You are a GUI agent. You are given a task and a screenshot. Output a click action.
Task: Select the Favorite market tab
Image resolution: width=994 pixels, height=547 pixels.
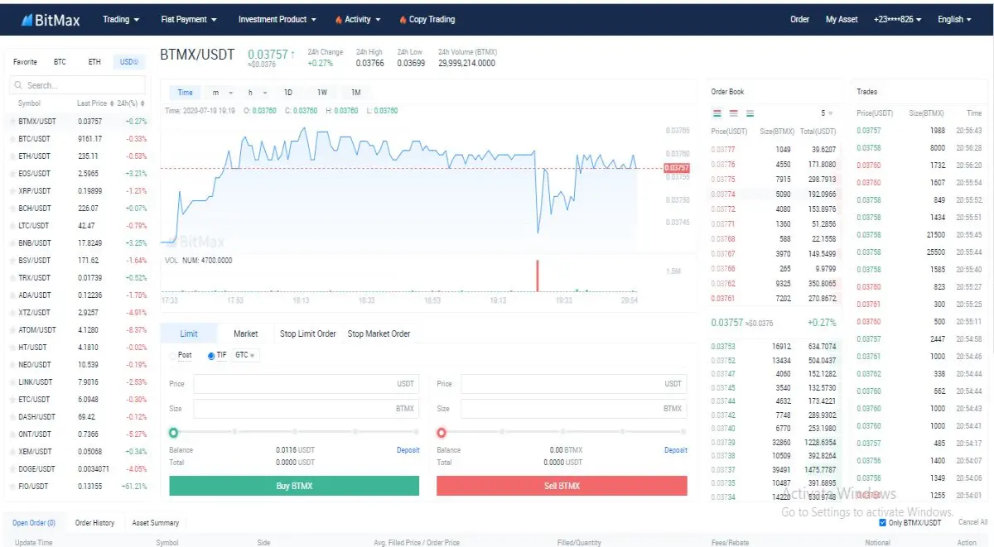click(x=25, y=62)
